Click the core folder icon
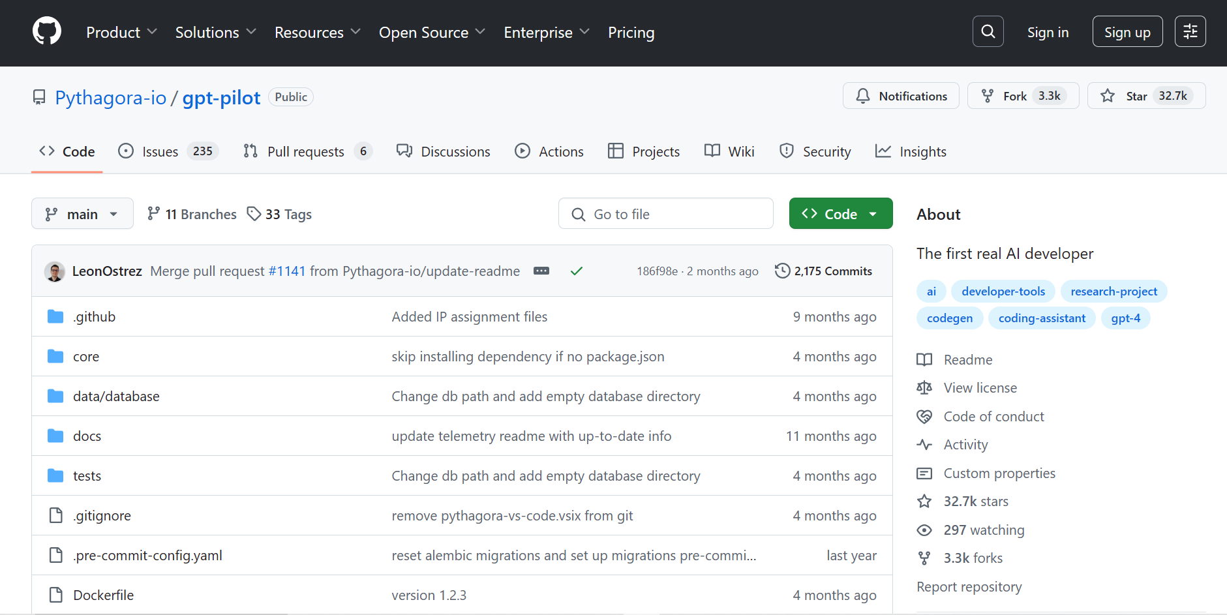The width and height of the screenshot is (1227, 615). (55, 356)
